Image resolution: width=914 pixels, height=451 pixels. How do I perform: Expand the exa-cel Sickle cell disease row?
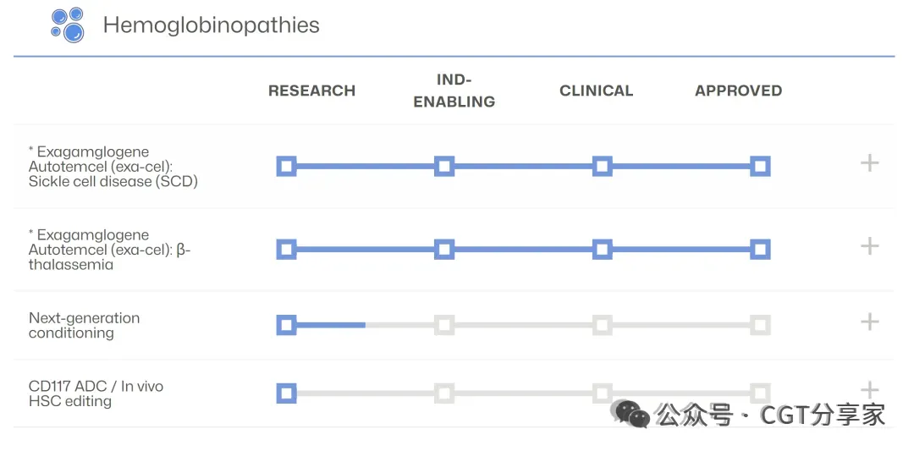point(869,163)
